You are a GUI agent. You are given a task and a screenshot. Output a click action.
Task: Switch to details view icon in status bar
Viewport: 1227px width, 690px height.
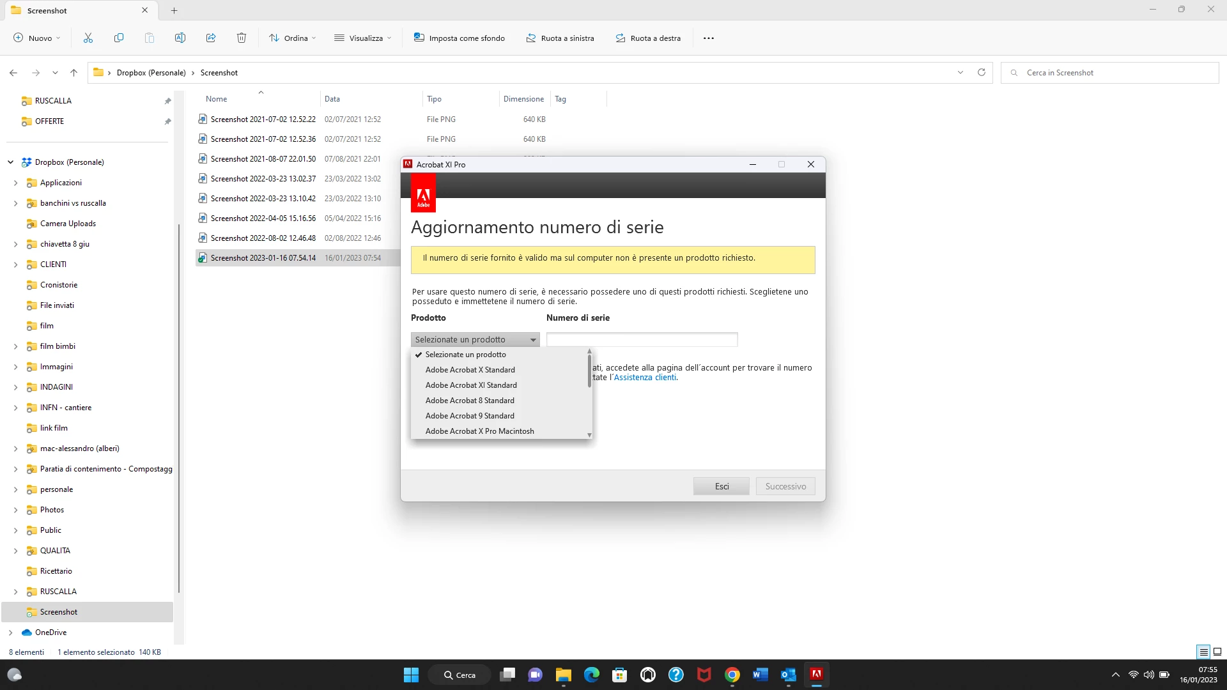pos(1203,652)
